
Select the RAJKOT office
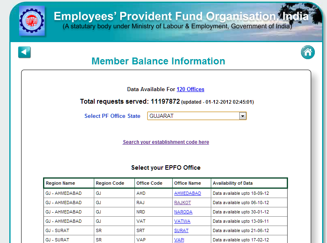(x=182, y=202)
